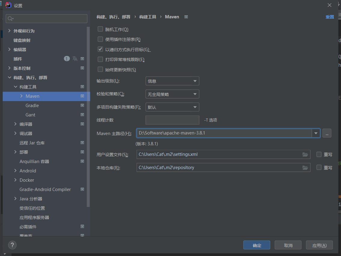Image resolution: width=341 pixels, height=256 pixels.
Task: Open help with the question mark icon
Action: click(12, 245)
